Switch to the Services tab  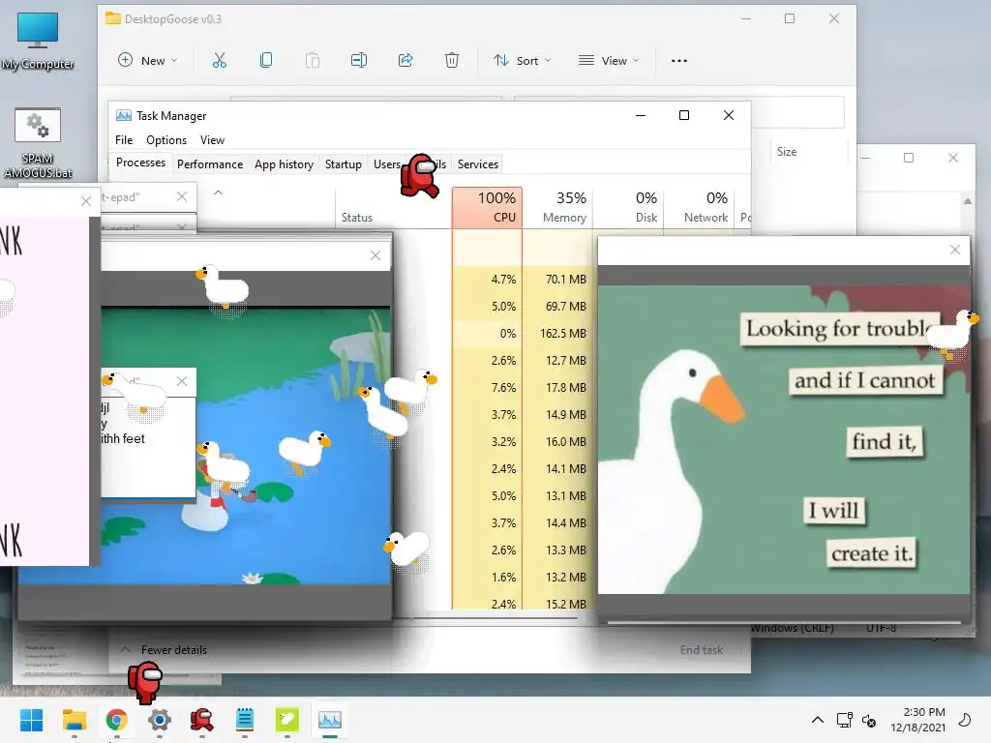[x=478, y=164]
